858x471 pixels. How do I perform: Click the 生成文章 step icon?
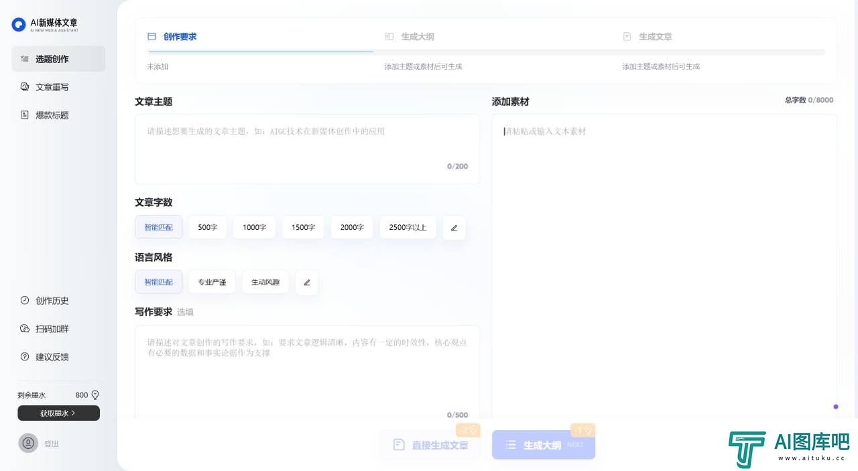(x=627, y=37)
